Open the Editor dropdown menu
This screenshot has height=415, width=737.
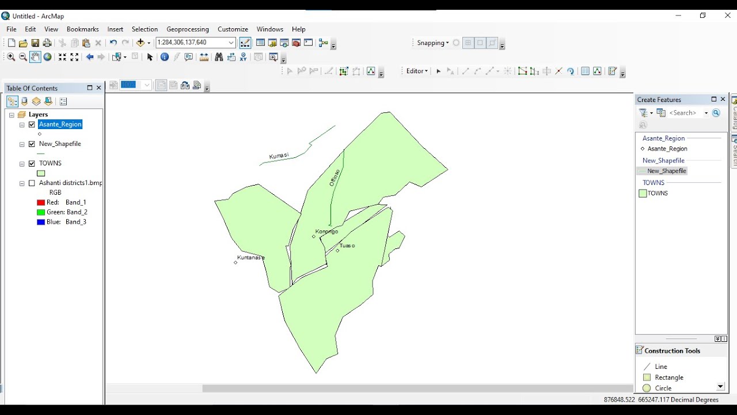(417, 71)
